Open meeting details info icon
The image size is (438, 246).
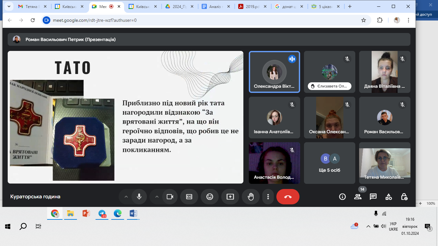[x=342, y=197]
